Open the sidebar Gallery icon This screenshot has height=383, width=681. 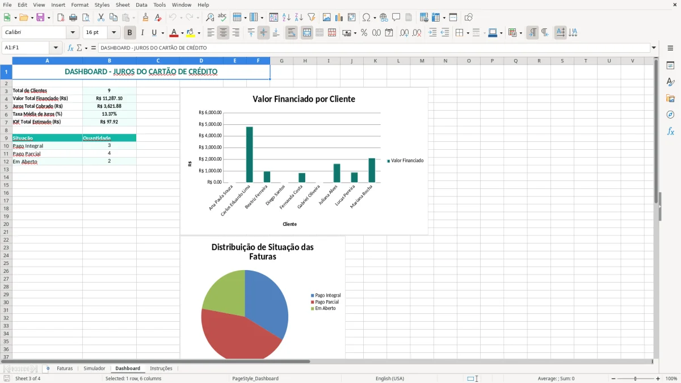(x=670, y=98)
